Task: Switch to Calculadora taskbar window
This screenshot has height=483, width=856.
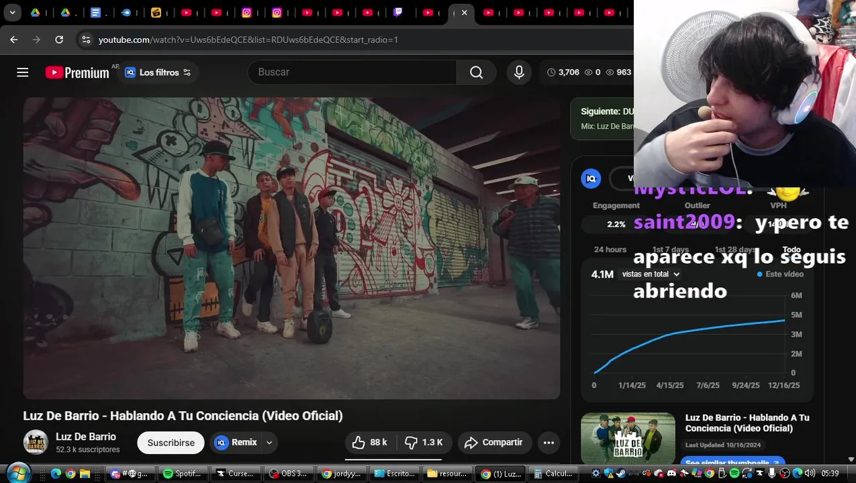Action: [x=553, y=474]
